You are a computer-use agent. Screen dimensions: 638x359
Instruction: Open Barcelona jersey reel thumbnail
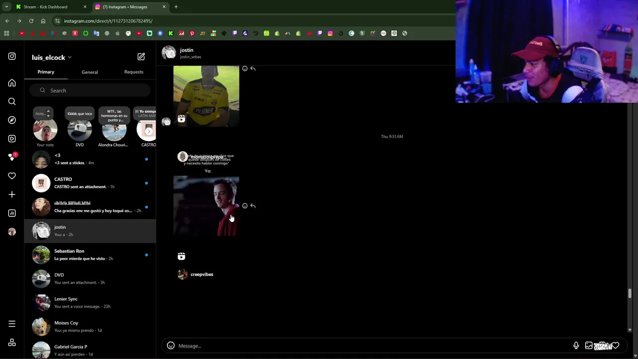coord(206,96)
